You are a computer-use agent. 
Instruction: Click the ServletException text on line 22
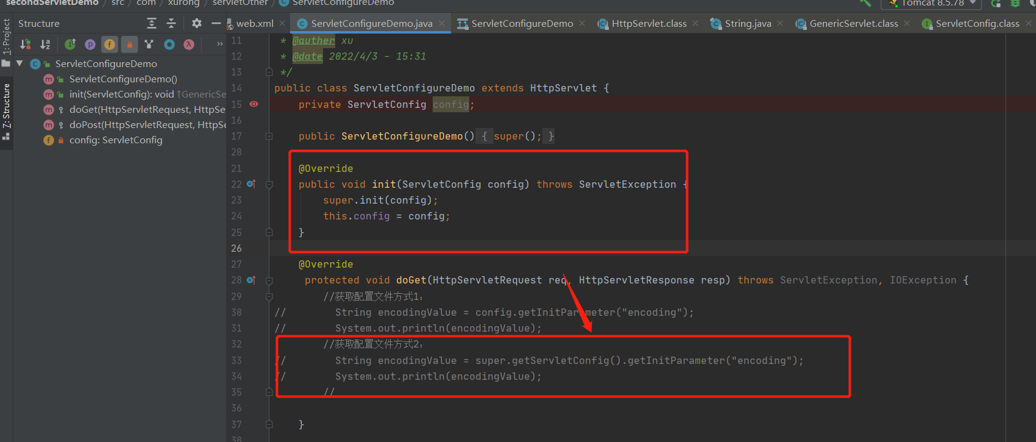(x=628, y=184)
